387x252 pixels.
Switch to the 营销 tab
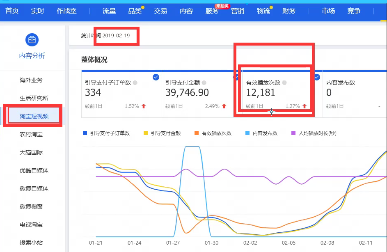[238, 11]
